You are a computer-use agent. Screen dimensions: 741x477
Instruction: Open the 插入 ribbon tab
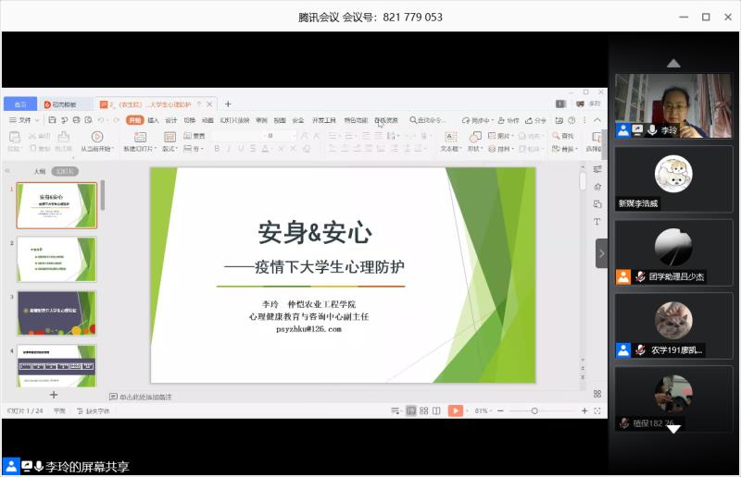[x=153, y=120]
